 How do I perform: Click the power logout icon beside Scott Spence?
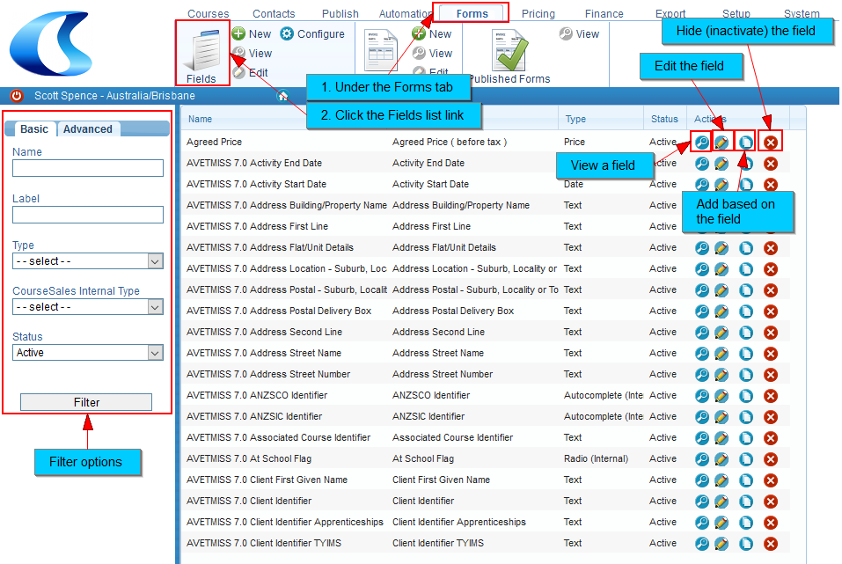pos(17,96)
